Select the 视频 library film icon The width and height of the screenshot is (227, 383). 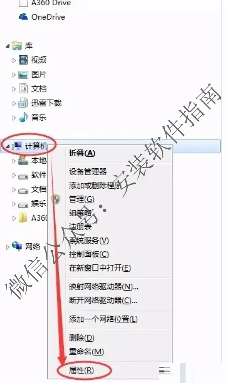tap(23, 60)
